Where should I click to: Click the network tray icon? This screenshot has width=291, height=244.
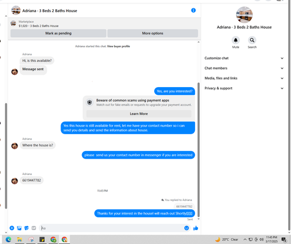point(250,239)
